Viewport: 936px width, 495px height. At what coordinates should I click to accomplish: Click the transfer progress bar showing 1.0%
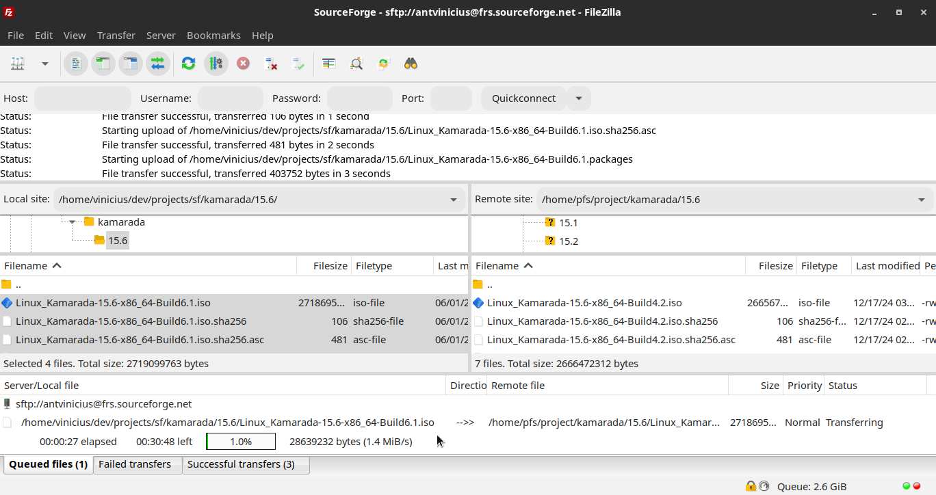[241, 442]
